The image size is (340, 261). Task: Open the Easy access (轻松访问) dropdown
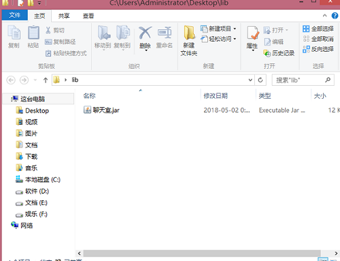point(218,39)
